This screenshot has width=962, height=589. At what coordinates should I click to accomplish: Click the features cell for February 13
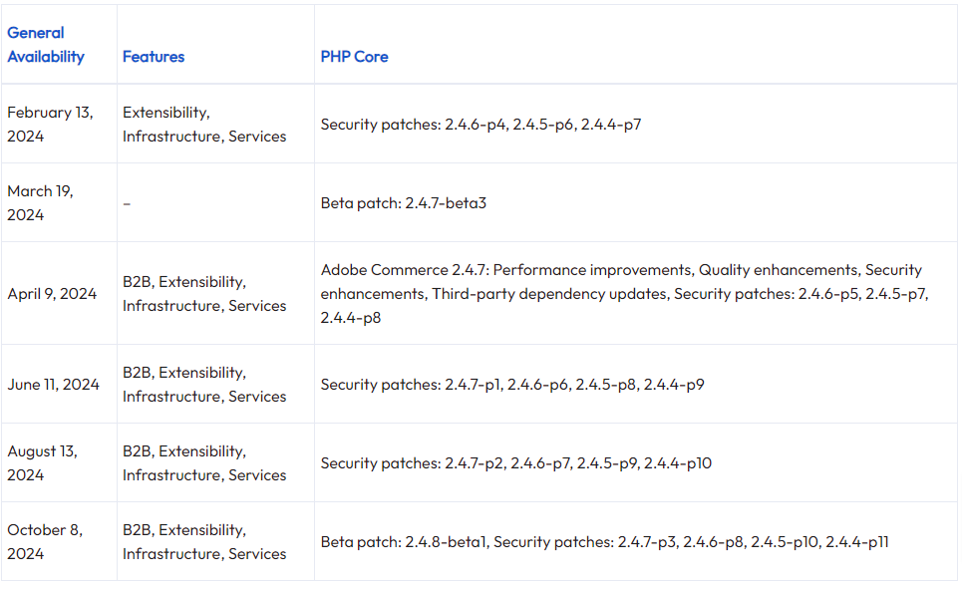tap(204, 125)
